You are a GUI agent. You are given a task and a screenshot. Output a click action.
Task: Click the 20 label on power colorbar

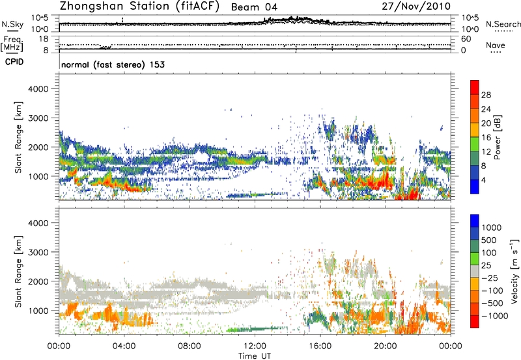tap(486, 123)
